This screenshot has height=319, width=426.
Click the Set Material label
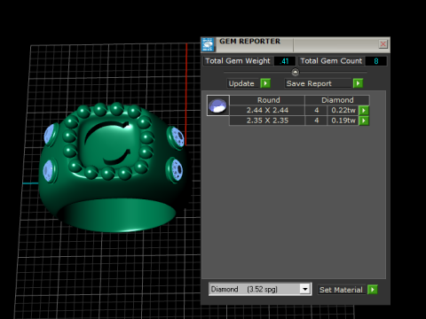tap(341, 290)
